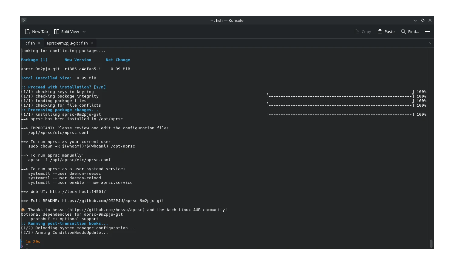The width and height of the screenshot is (454, 272).
Task: Click 'Processing package changes...' line
Action: pos(60,110)
